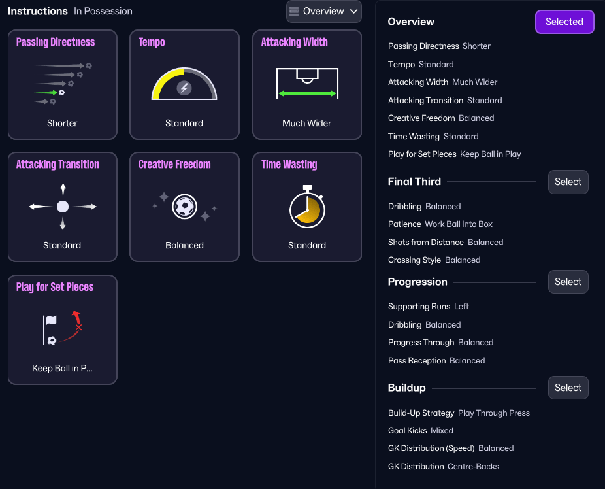Select the Progression section
Image resolution: width=605 pixels, height=489 pixels.
568,282
